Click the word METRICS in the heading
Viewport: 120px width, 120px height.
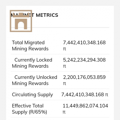[47, 15]
